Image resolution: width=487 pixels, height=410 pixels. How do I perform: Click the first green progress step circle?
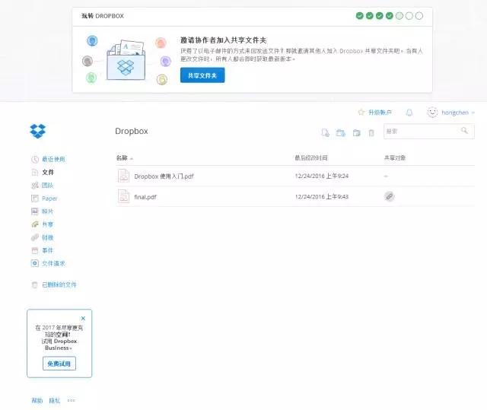point(360,16)
